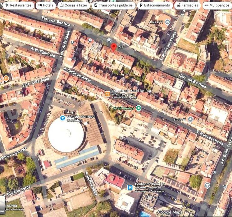Click the Loja CTT text label
This screenshot has width=232, height=217.
tap(157, 22)
